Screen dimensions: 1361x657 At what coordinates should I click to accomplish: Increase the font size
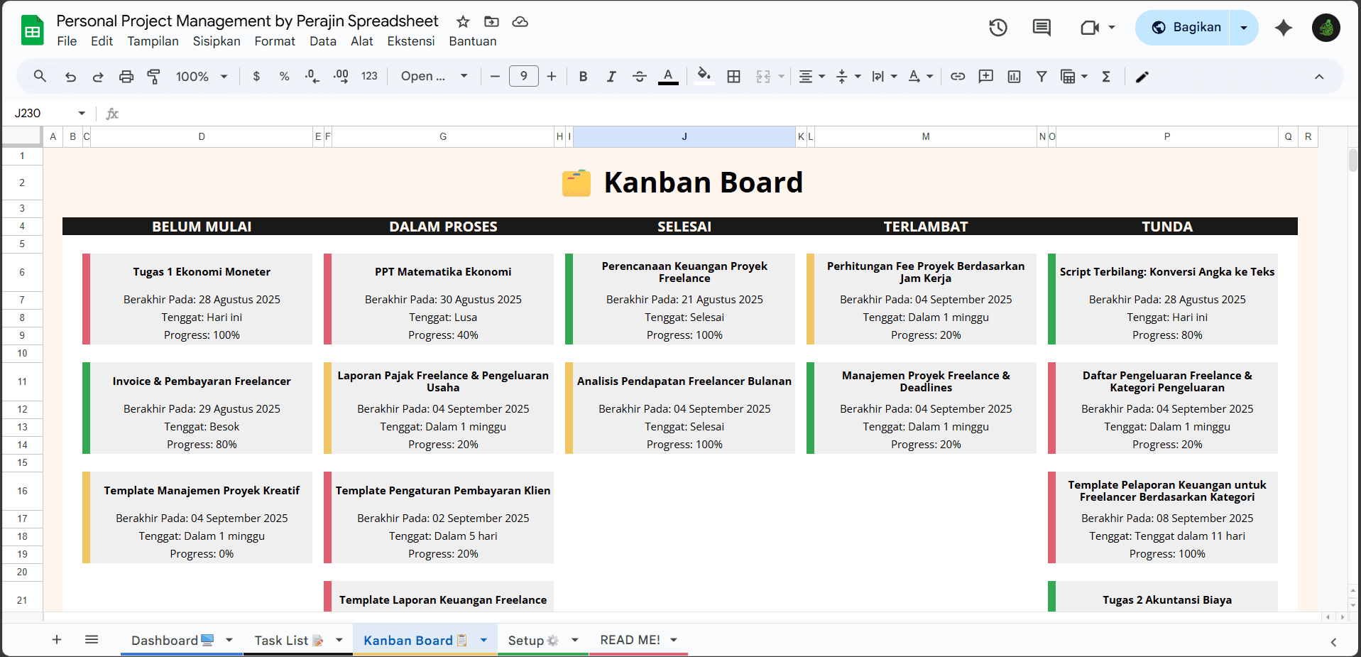pos(552,76)
